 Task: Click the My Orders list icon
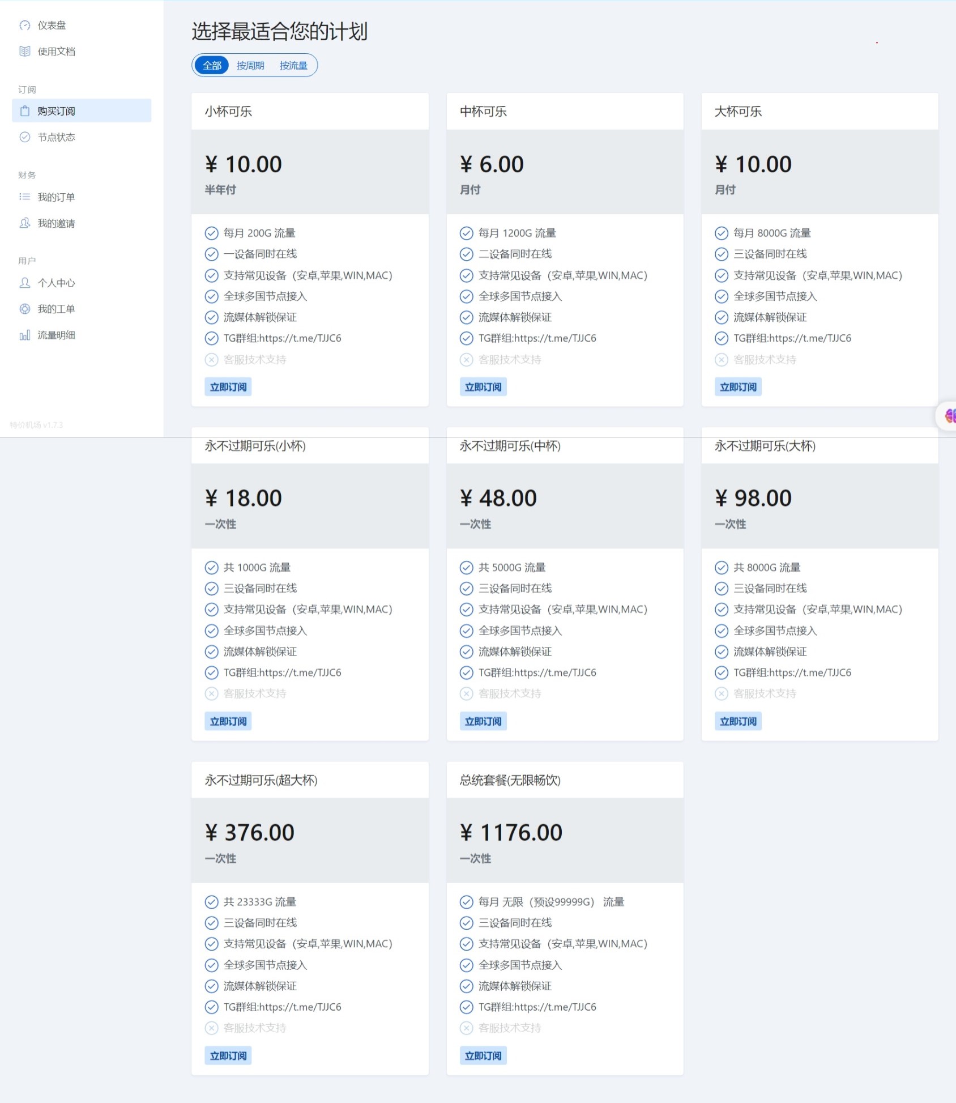(25, 197)
